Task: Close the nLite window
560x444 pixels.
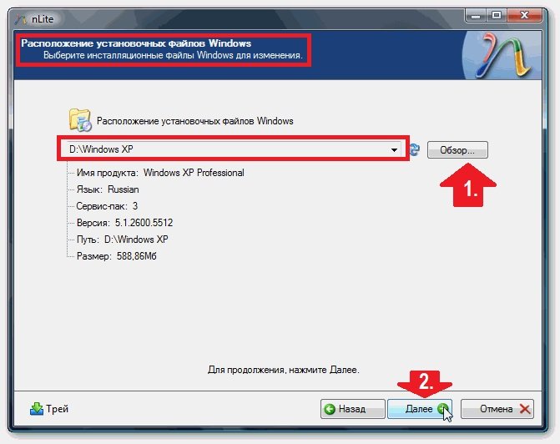Action: [x=524, y=15]
